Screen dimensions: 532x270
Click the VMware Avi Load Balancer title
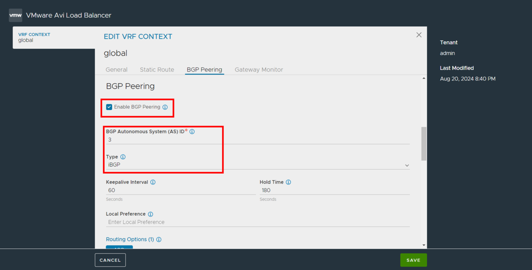point(69,15)
